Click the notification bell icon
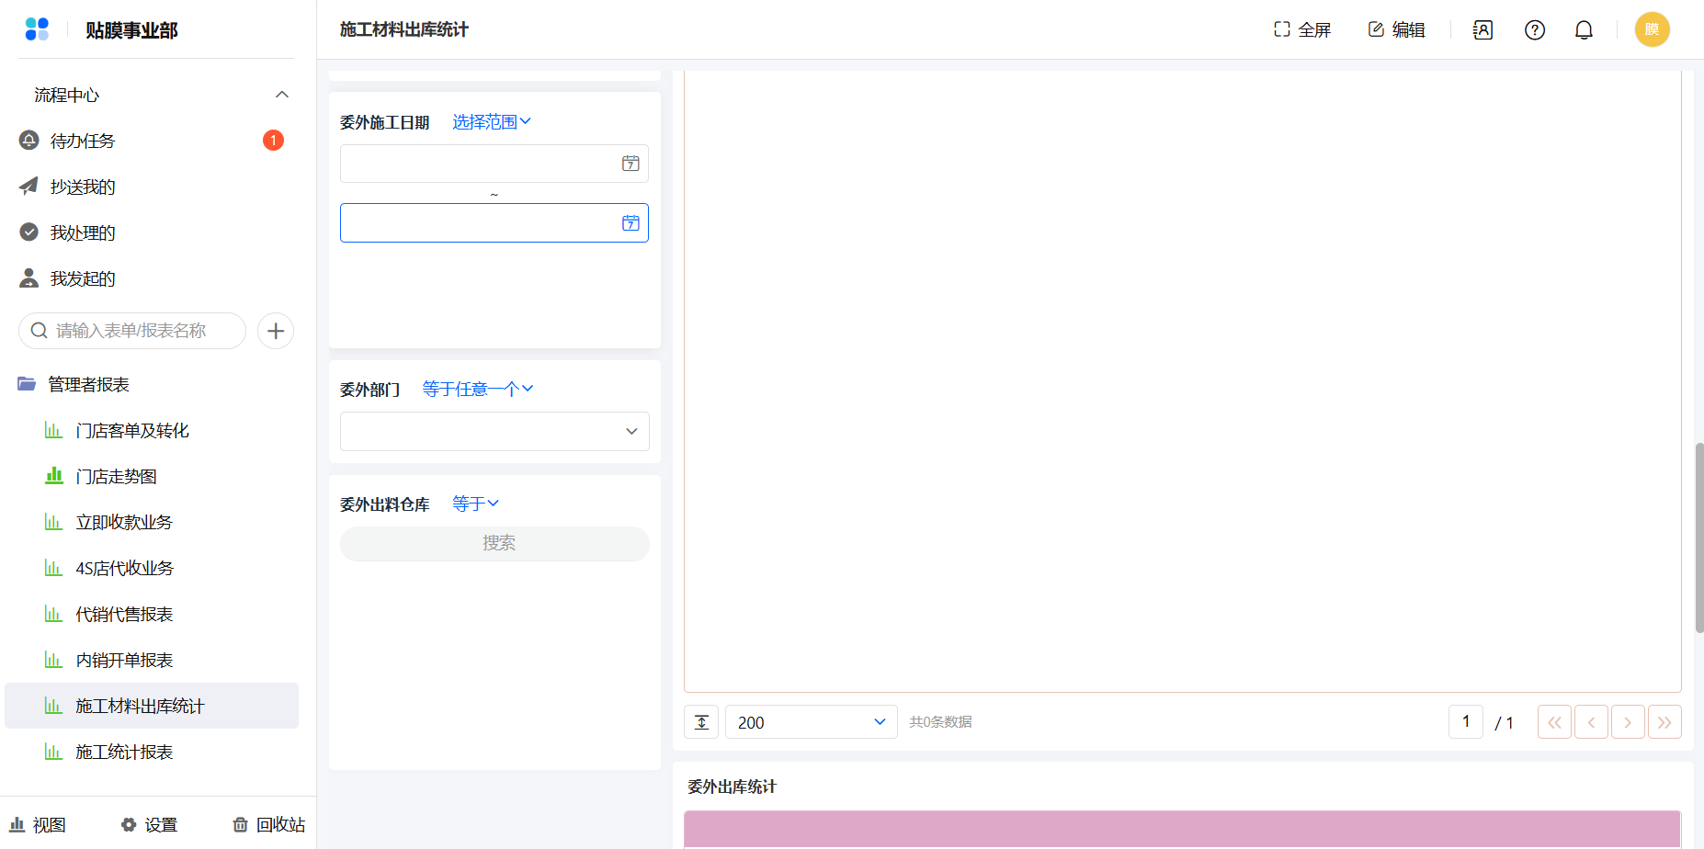Screen dimensions: 1704x849 (x=1584, y=30)
